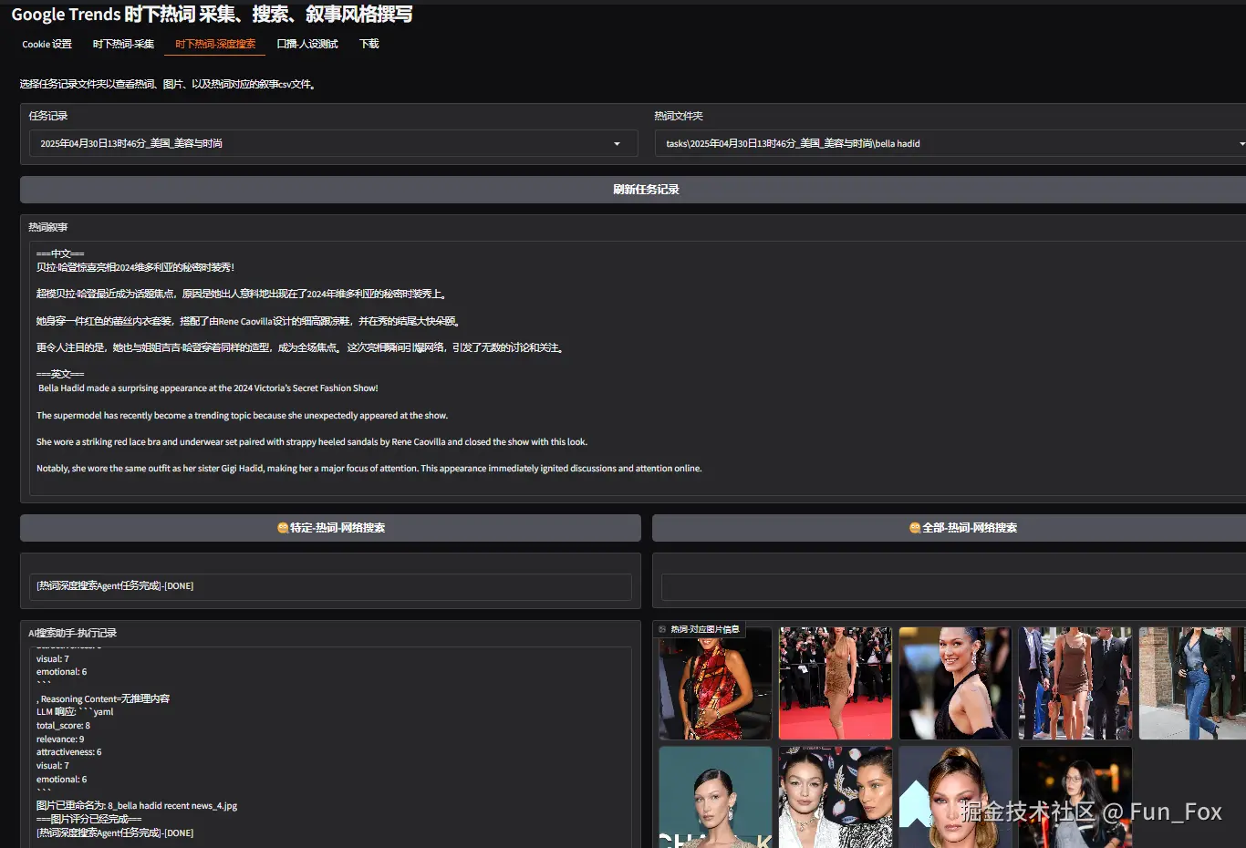Select thumbnail of smiling woman in black halter

click(x=955, y=683)
